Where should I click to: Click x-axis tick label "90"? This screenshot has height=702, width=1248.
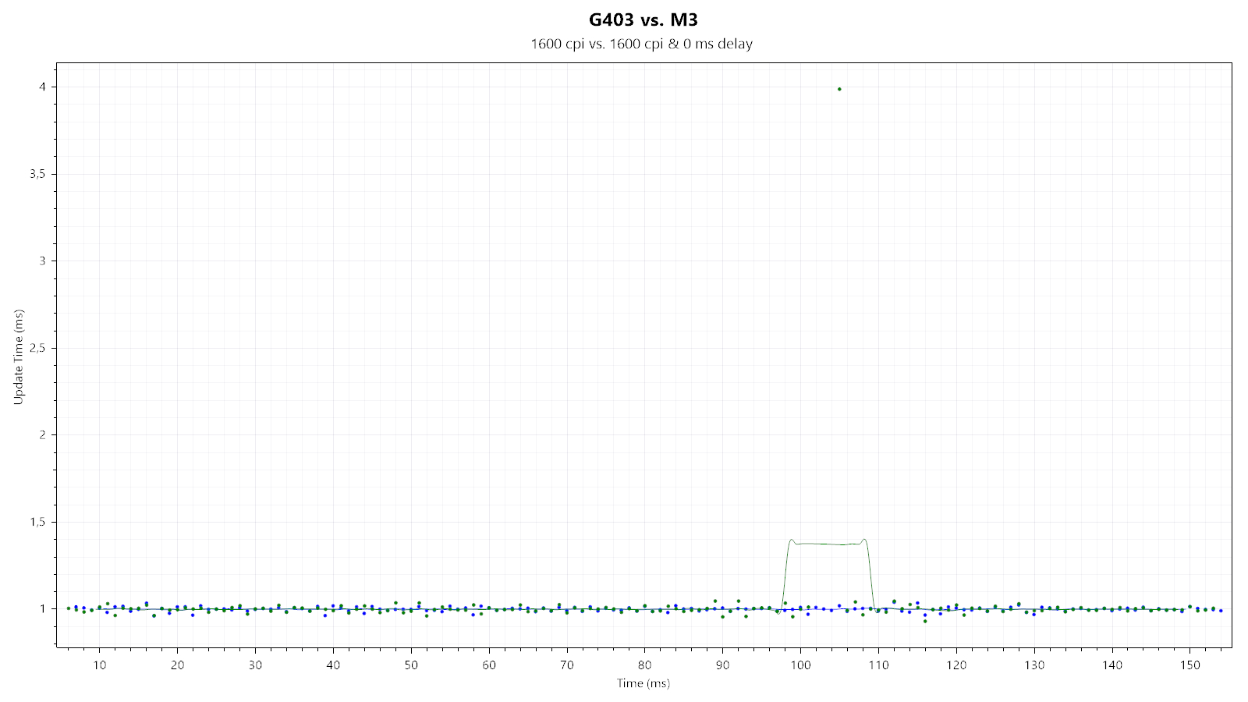[723, 665]
